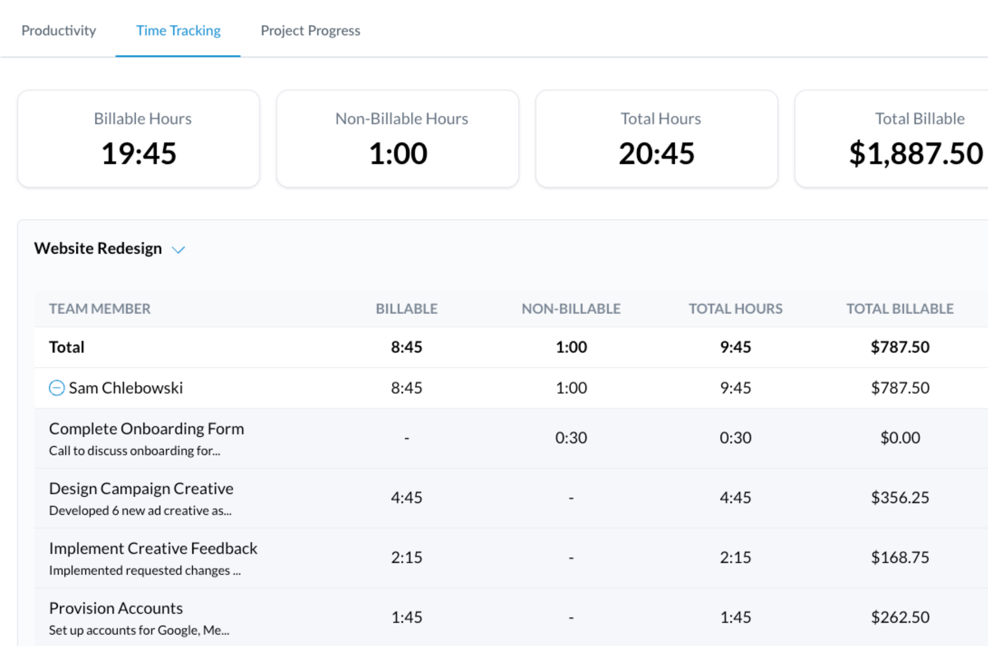
Task: Click the Total Billable column header
Action: (x=900, y=309)
